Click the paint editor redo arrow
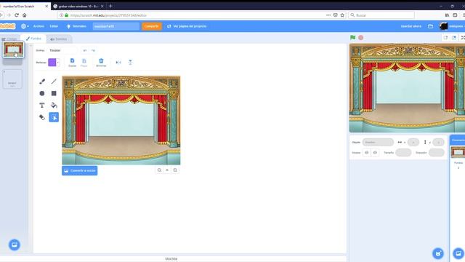 pos(93,50)
